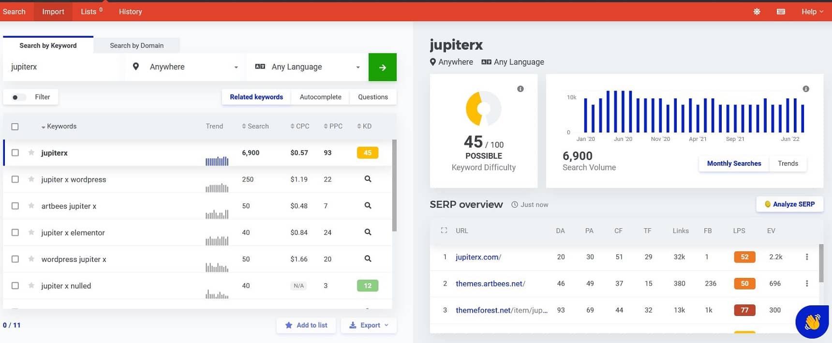This screenshot has height=343, width=832.
Task: Click the keyword list scrollbar
Action: [394, 186]
